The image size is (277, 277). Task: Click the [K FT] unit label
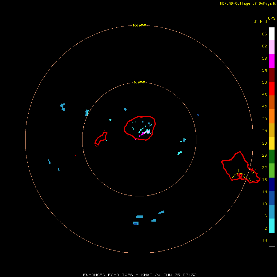260,21
